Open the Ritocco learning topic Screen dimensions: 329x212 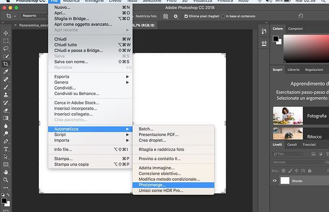click(x=301, y=133)
